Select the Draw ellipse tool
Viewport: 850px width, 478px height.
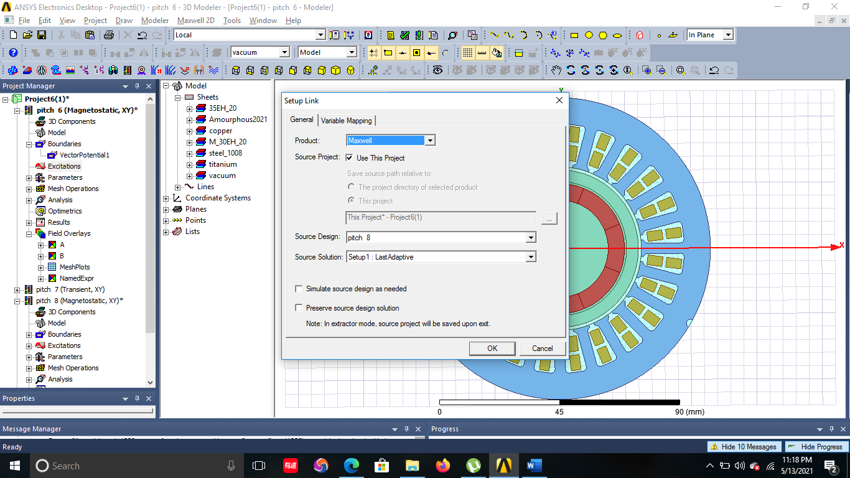coord(617,35)
